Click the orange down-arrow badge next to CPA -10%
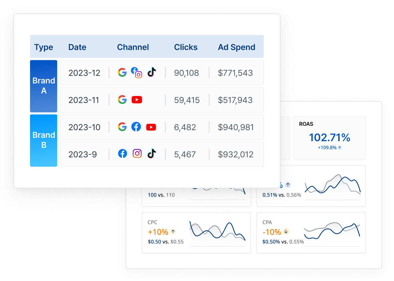The height and width of the screenshot is (281, 394). tap(286, 231)
